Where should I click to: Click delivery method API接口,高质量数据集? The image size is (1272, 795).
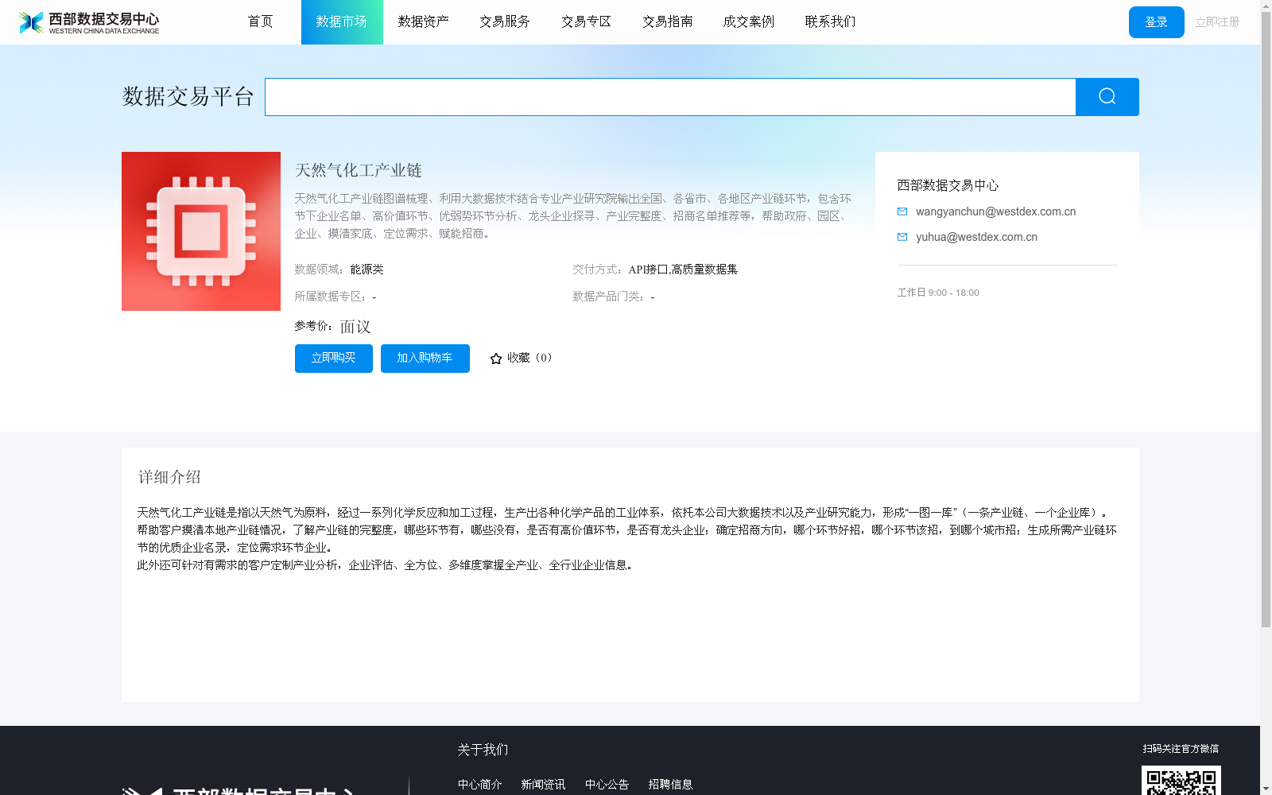coord(683,270)
